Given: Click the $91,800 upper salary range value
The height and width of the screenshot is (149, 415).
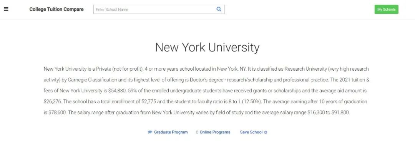Looking at the screenshot, I should tap(340, 113).
